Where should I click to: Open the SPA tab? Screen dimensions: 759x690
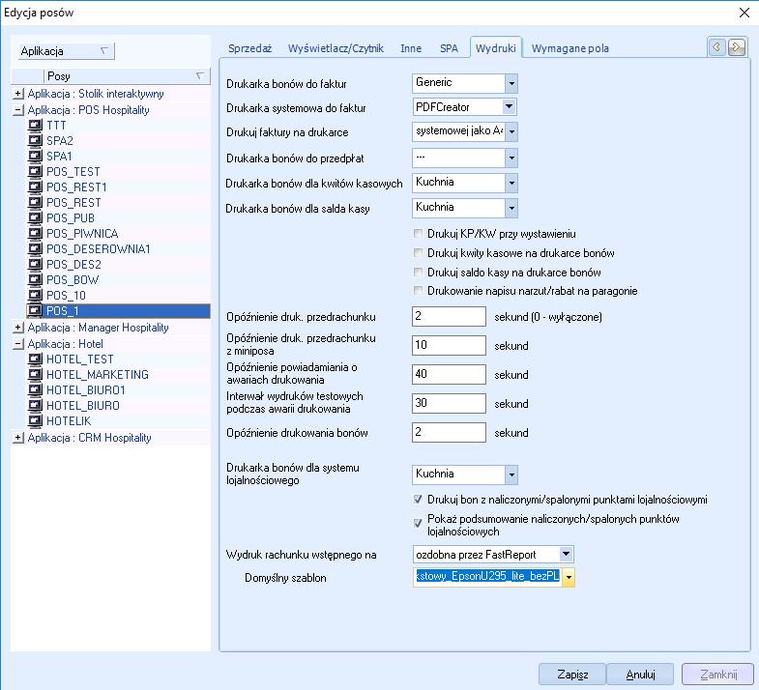click(449, 48)
